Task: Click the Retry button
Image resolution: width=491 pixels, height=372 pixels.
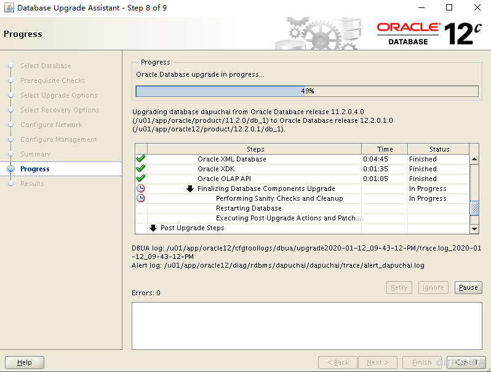Action: (x=399, y=287)
